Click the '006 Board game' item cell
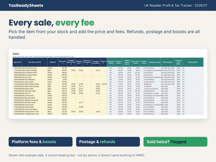 tap(35, 89)
